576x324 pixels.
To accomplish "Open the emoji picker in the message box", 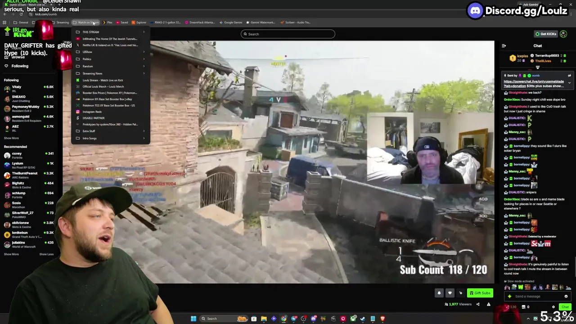I will tap(566, 296).
